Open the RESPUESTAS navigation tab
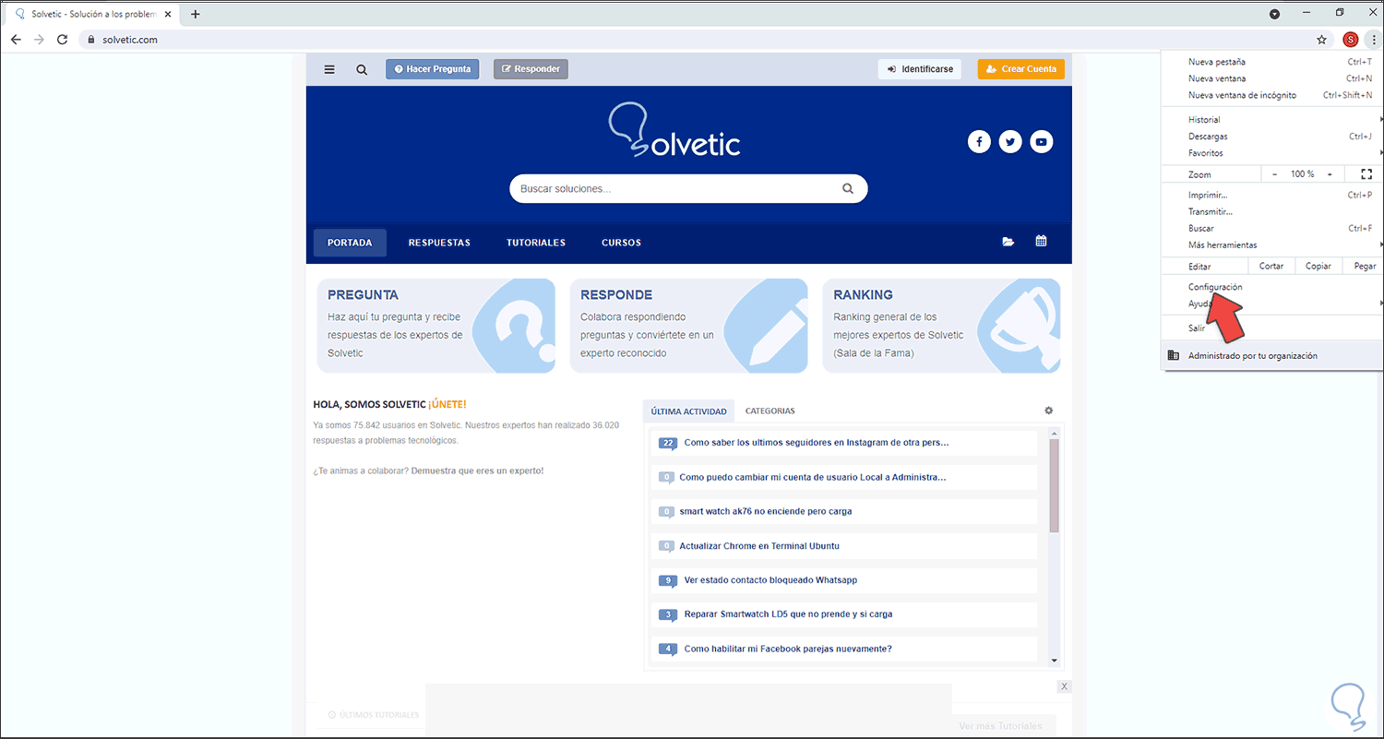Viewport: 1384px width, 739px height. point(439,243)
